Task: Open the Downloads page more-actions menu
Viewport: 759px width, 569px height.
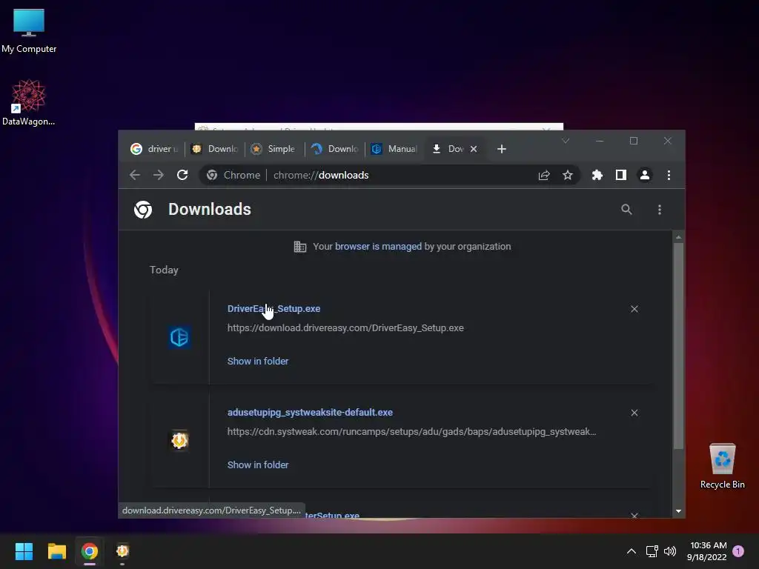Action: point(659,210)
